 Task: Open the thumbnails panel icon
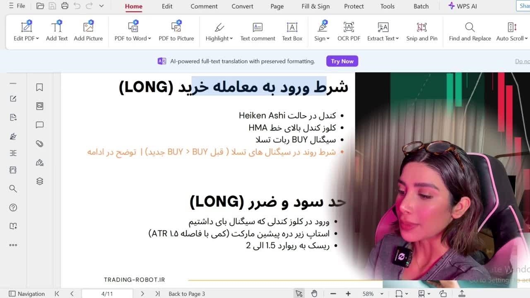(x=39, y=106)
